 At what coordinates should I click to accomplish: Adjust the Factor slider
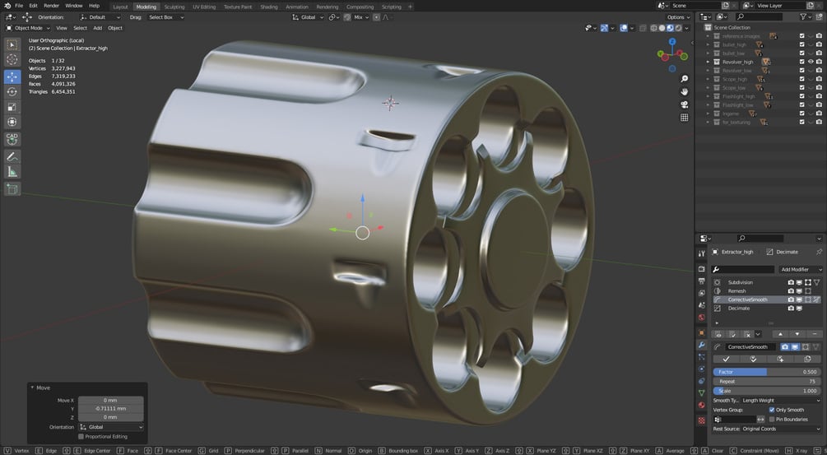tap(766, 372)
